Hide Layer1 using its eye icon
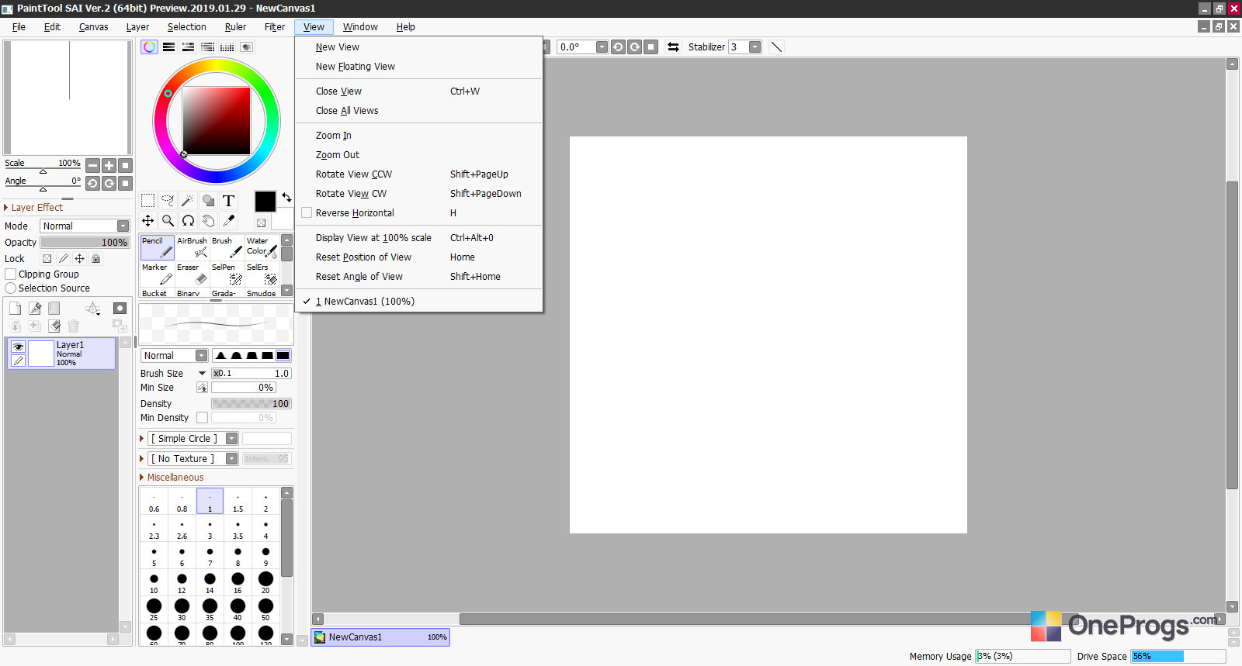This screenshot has width=1242, height=666. click(x=18, y=347)
